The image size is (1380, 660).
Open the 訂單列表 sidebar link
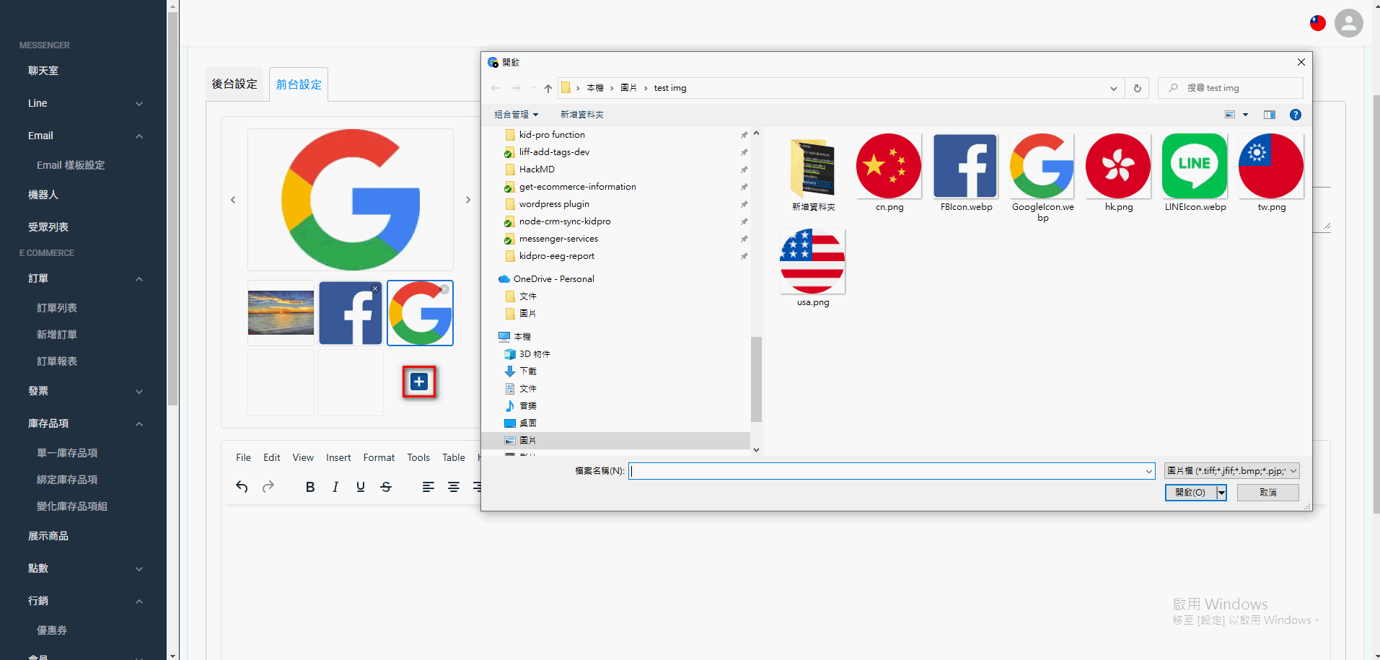tap(57, 308)
